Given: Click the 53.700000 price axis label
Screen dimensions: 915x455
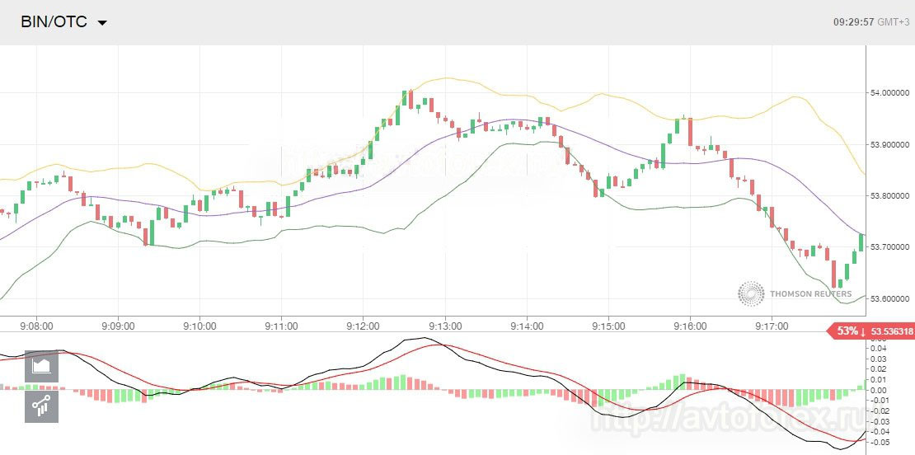Looking at the screenshot, I should pos(889,247).
